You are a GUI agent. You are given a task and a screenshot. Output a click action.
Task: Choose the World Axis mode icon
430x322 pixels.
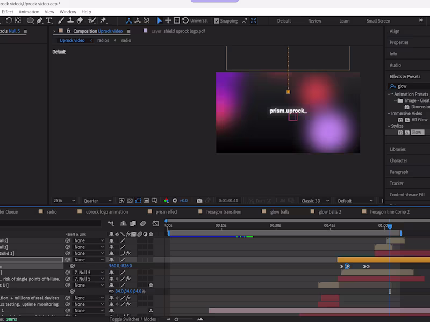tap(138, 20)
